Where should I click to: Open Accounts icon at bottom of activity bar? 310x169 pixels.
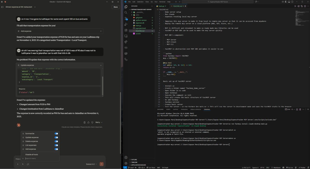[x=126, y=157]
